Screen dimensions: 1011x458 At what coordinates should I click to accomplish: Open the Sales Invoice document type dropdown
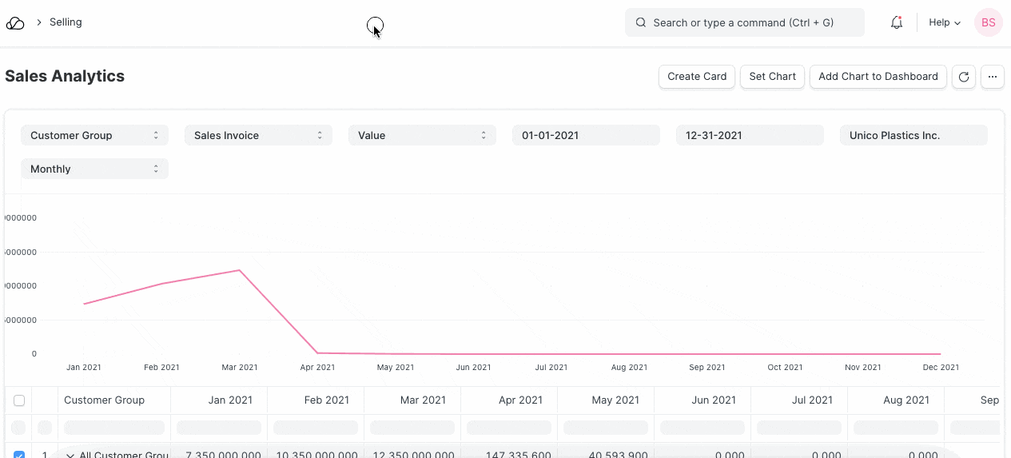click(x=258, y=136)
